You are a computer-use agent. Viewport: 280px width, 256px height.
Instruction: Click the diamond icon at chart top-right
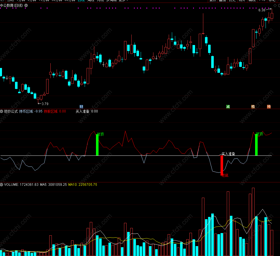(x=275, y=6)
